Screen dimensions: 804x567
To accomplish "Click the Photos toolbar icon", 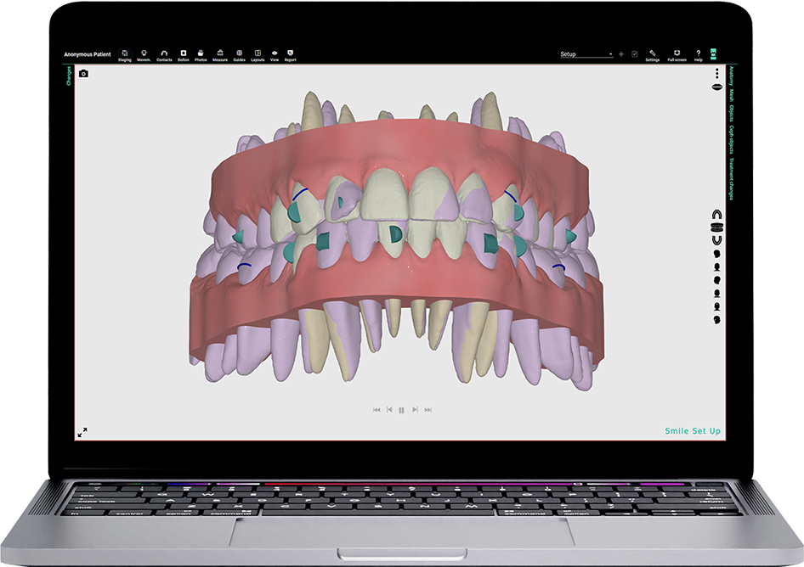I will [201, 55].
